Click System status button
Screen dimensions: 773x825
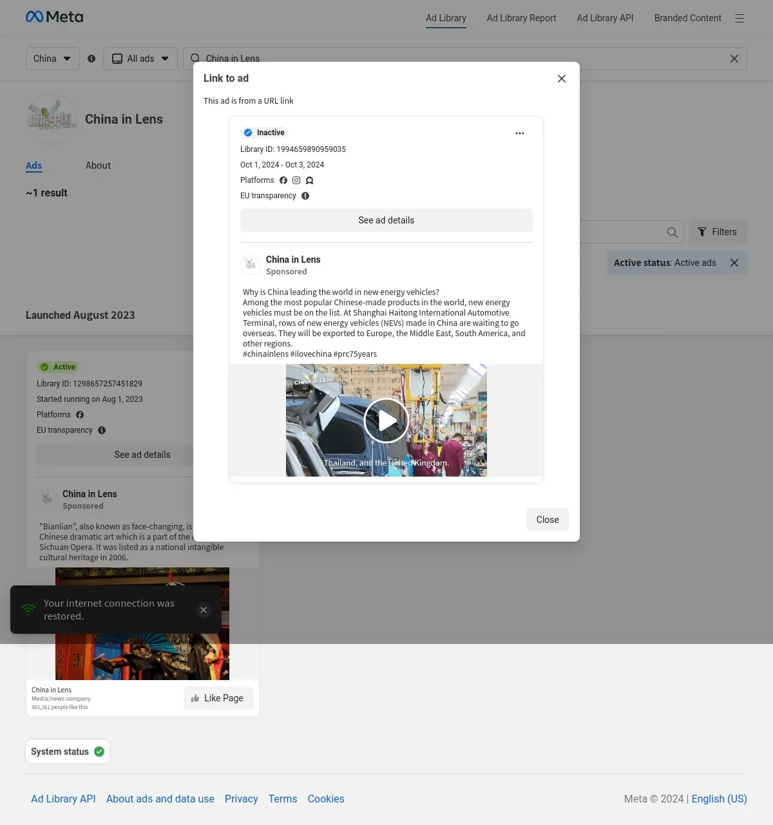coord(68,752)
